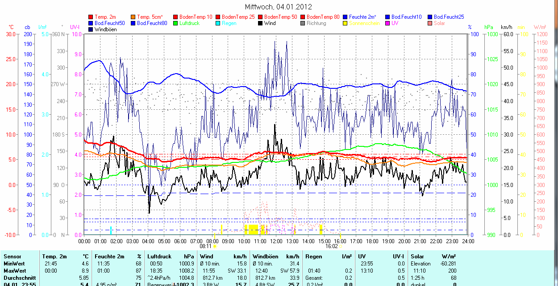Select the Bod.Feucht25 legend label
558x286 pixels.
pos(449,17)
